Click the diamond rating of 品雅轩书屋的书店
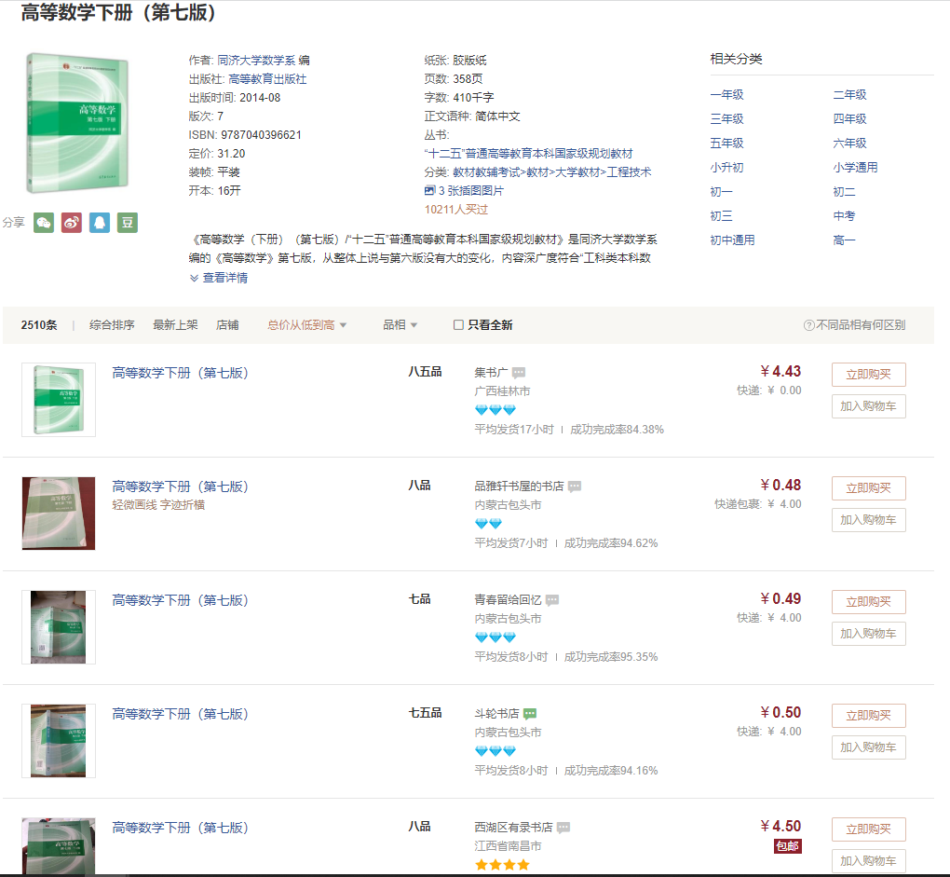 click(487, 524)
